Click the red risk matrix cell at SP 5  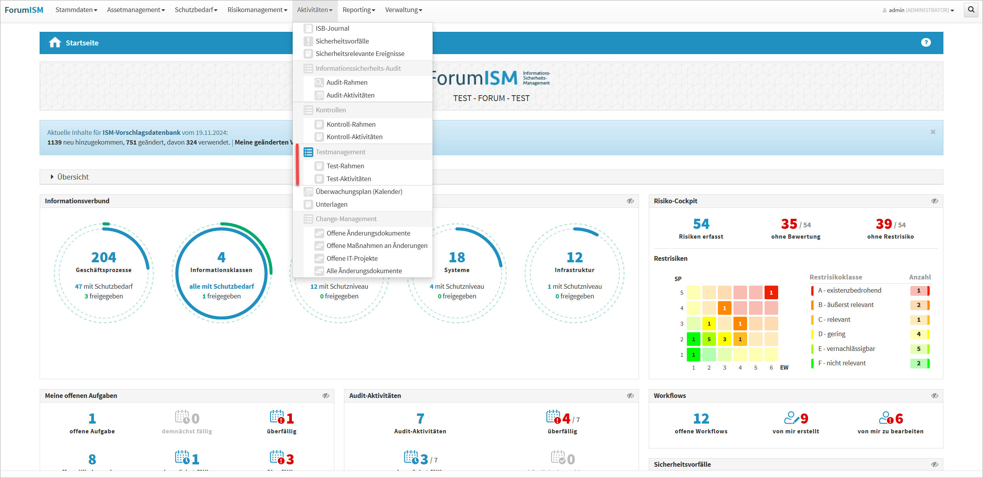[x=771, y=292]
